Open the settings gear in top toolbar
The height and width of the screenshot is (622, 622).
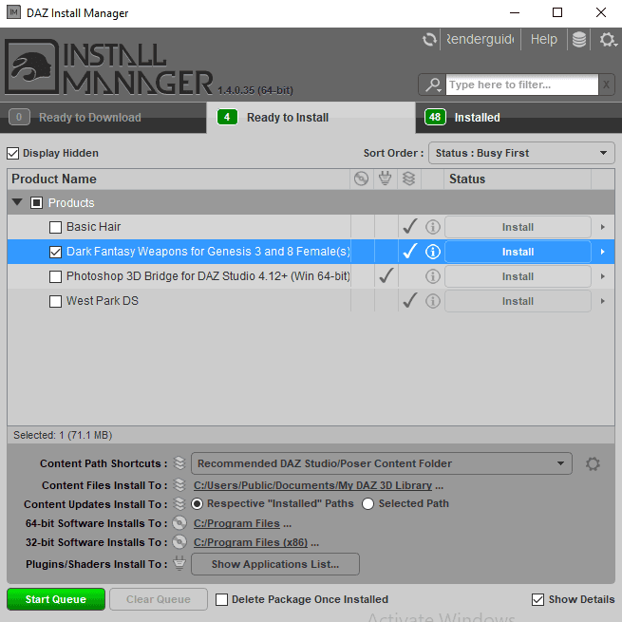(x=608, y=39)
